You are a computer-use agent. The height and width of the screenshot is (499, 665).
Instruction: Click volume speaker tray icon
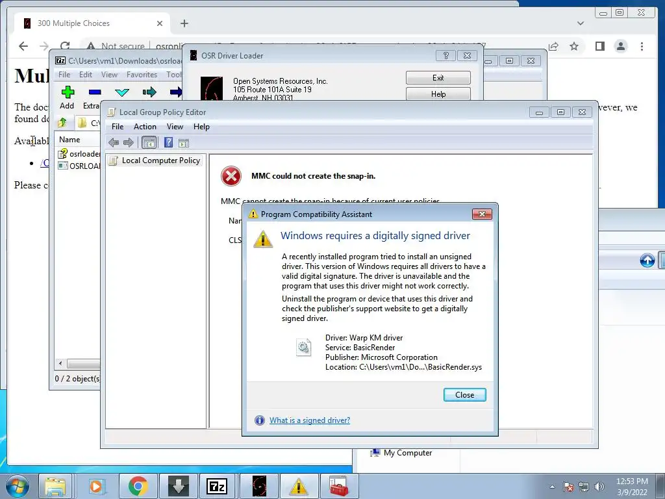point(599,487)
